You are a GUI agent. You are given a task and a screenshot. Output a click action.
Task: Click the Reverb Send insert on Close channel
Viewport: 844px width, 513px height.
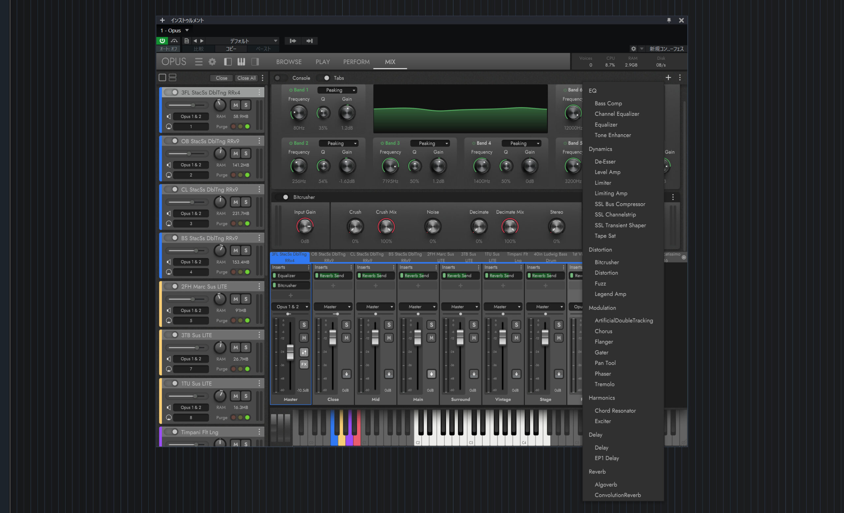tap(333, 275)
